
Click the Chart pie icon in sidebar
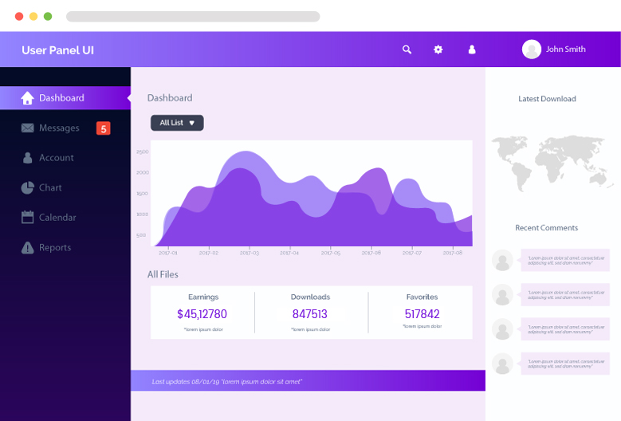coord(27,187)
